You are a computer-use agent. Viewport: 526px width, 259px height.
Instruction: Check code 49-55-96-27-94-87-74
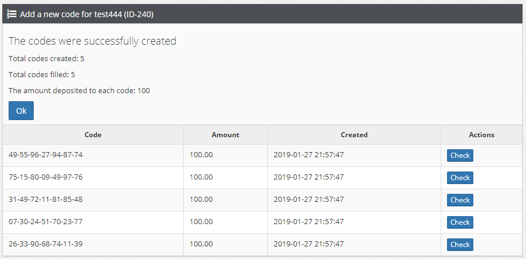click(x=460, y=156)
